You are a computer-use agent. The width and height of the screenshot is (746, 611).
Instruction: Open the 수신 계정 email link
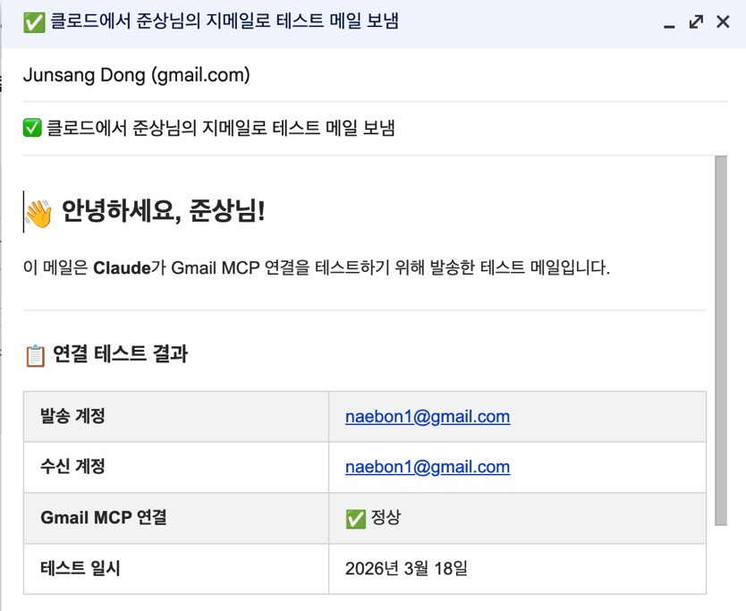pos(428,467)
